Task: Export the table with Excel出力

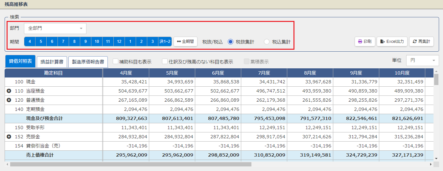Action: pyautogui.click(x=392, y=42)
